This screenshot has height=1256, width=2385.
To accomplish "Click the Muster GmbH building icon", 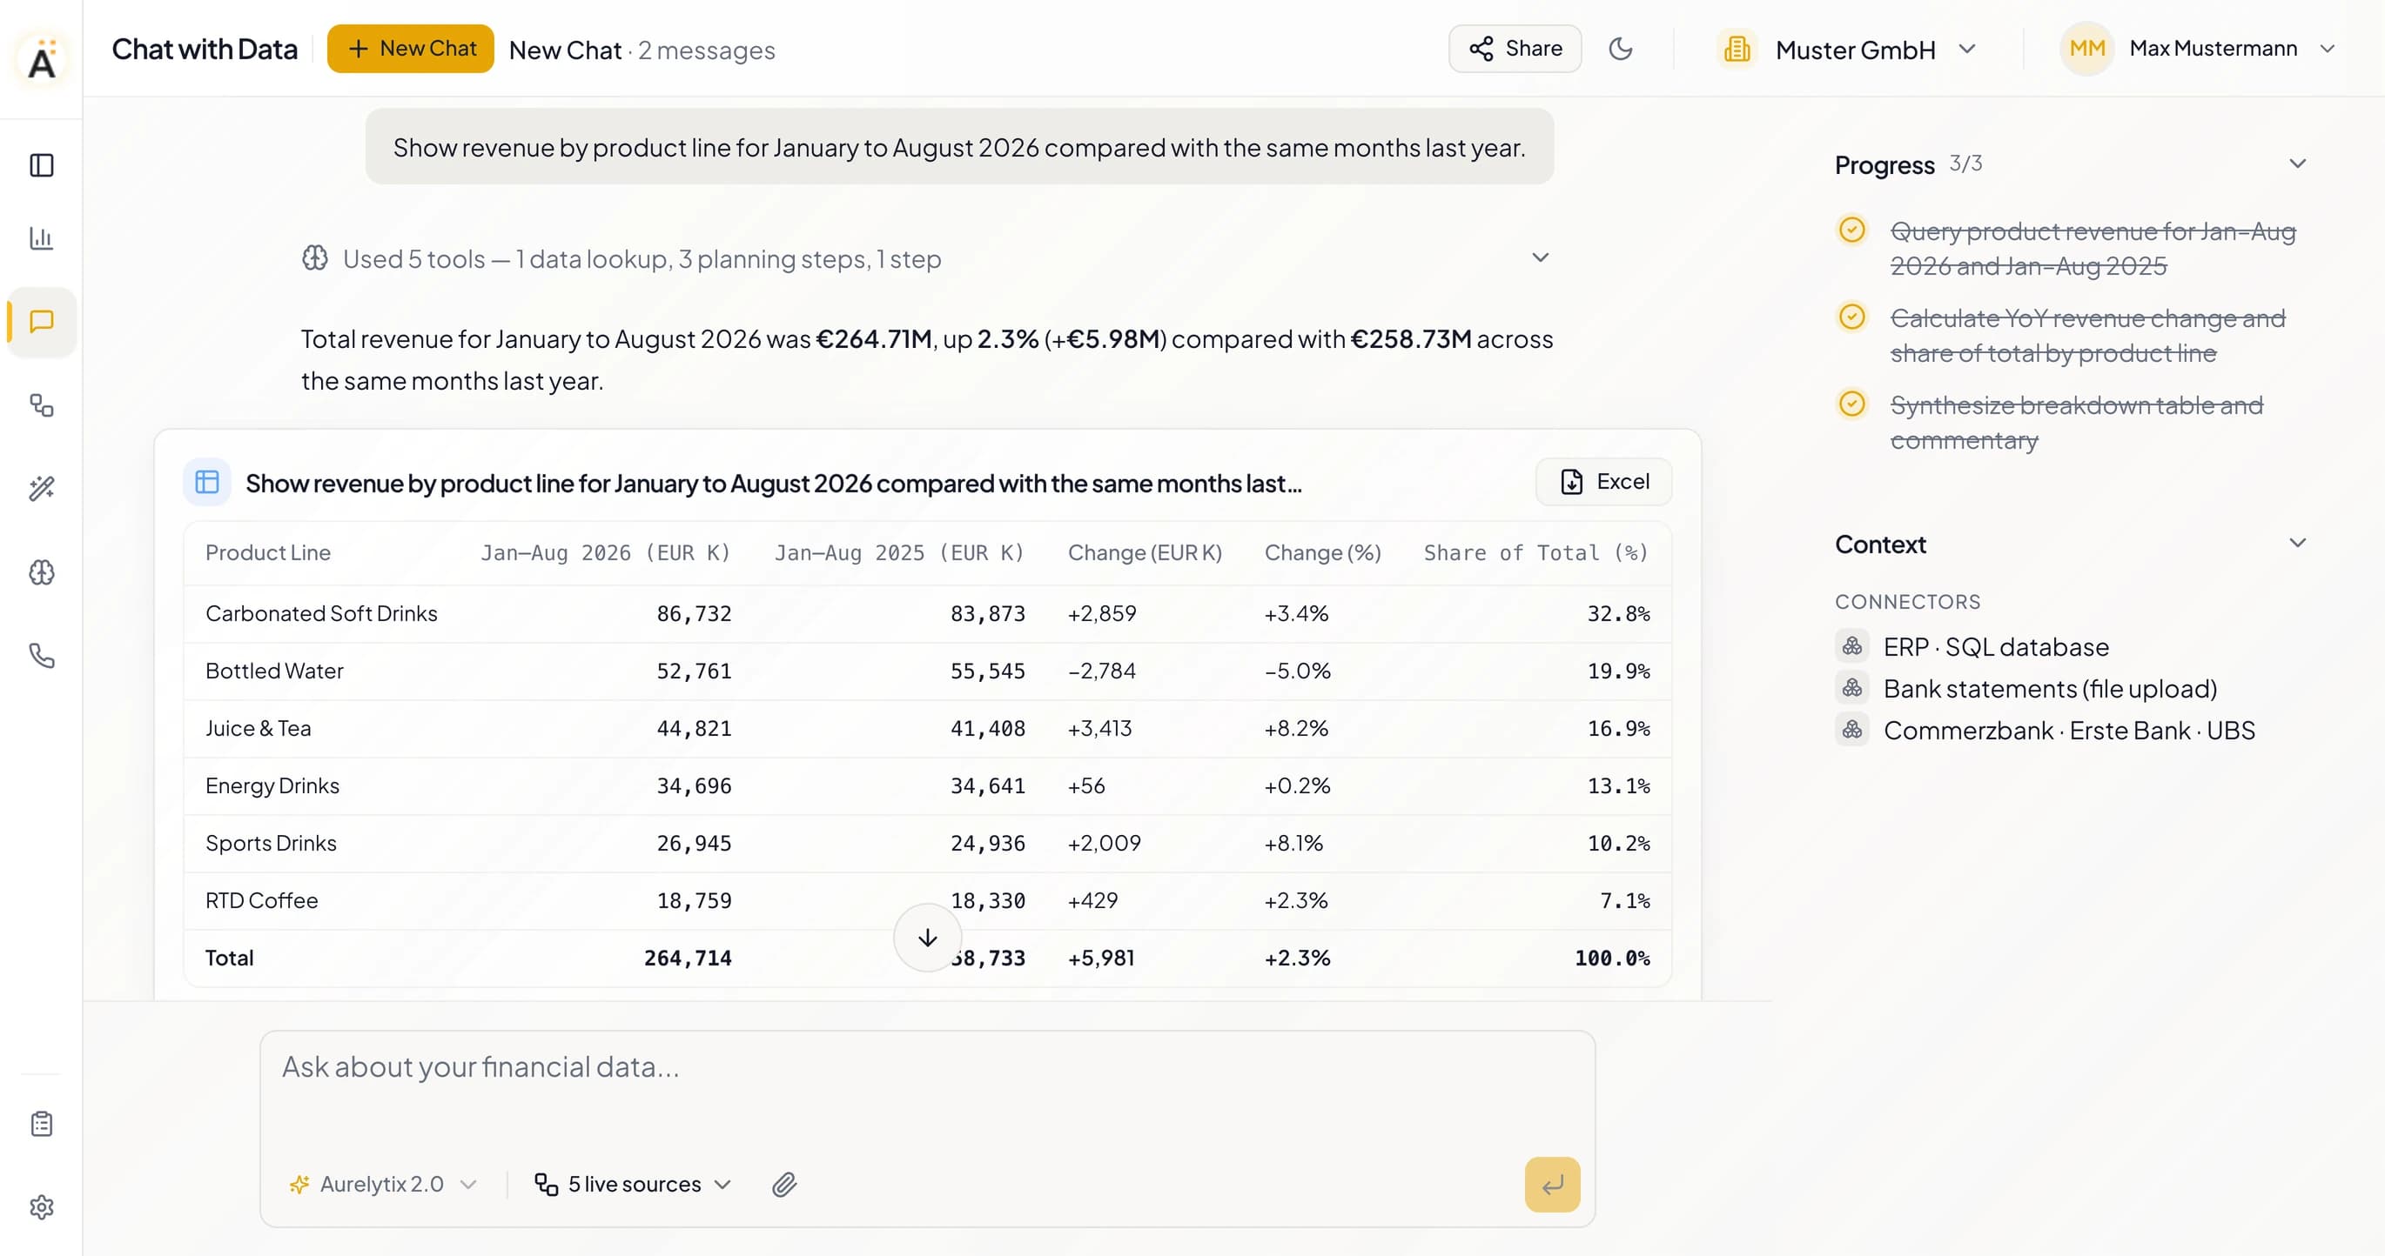I will (1737, 49).
